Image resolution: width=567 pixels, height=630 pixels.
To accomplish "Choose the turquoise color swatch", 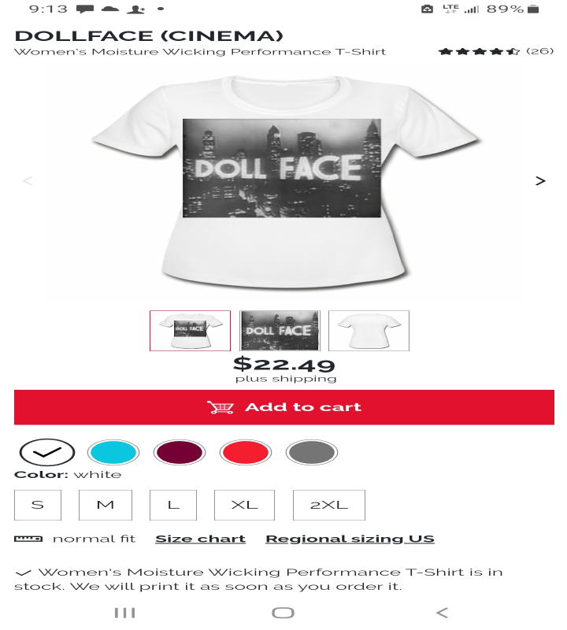I will (x=113, y=452).
